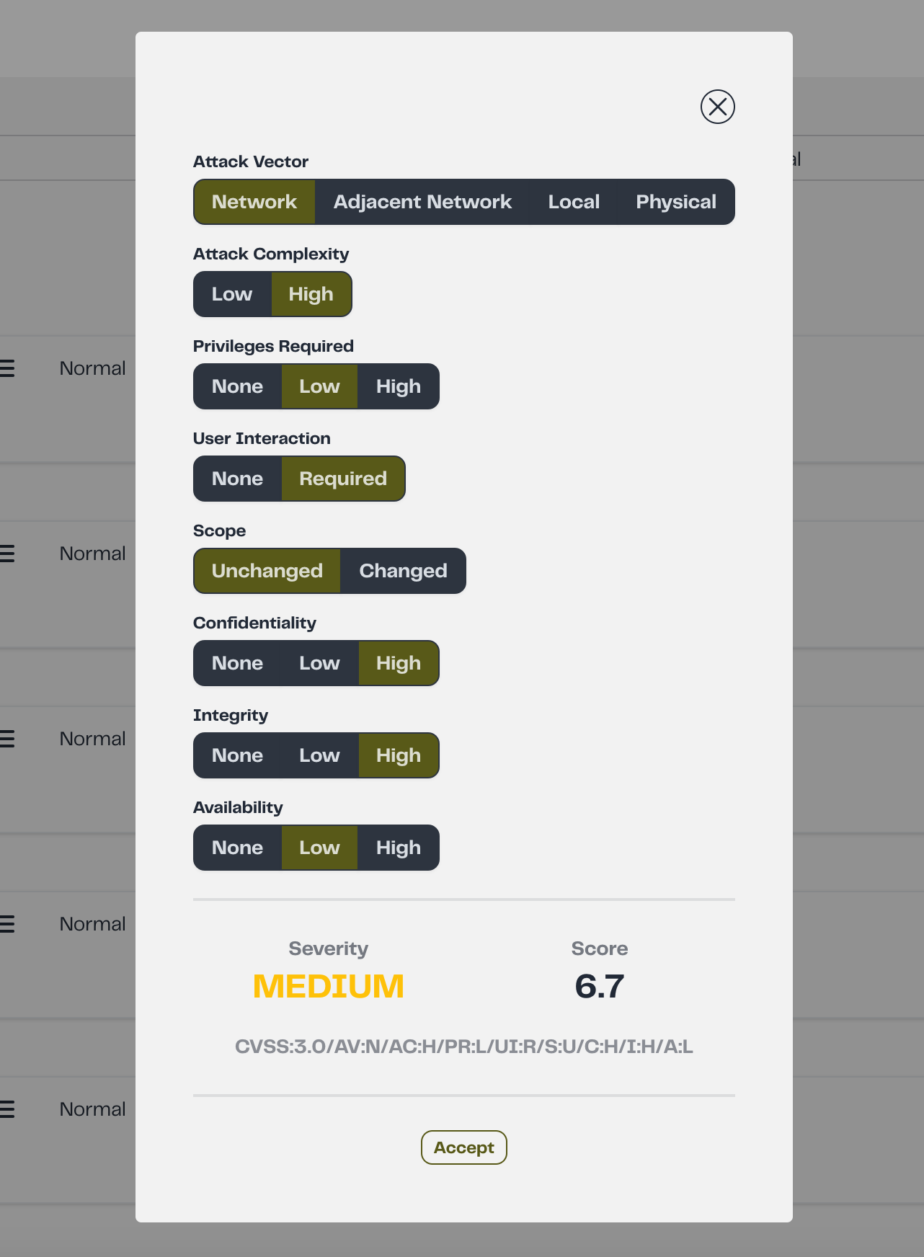Switch Scope to Changed
Image resolution: width=924 pixels, height=1257 pixels.
tap(404, 571)
